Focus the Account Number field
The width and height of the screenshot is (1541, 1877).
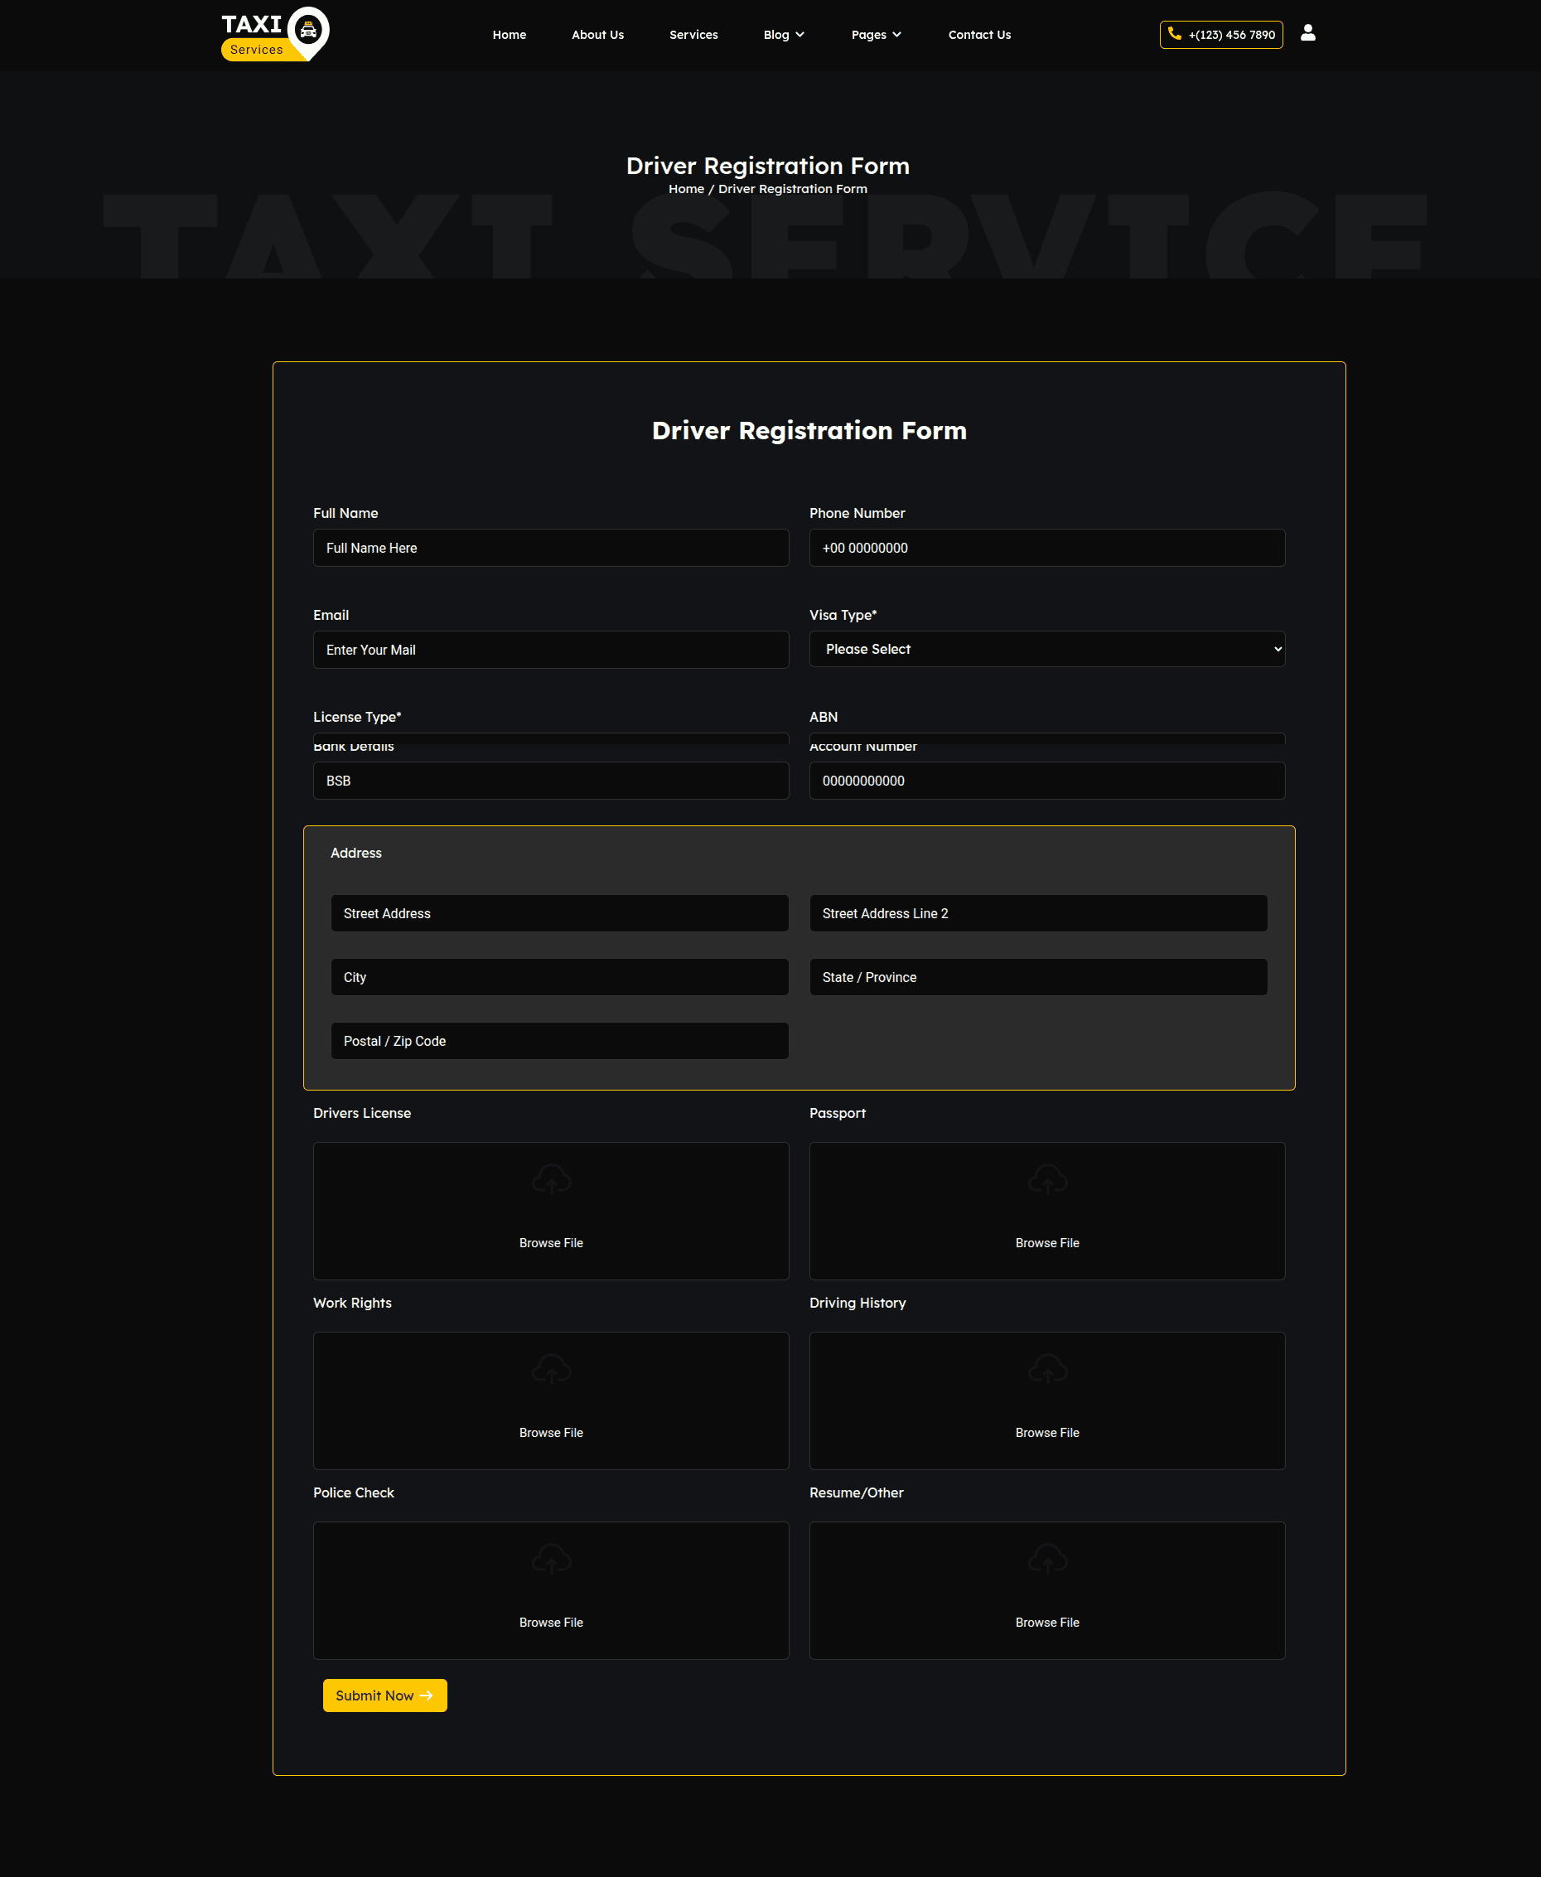(1046, 781)
